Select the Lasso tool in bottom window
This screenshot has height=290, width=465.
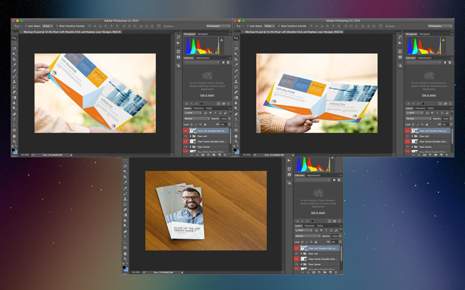125,166
